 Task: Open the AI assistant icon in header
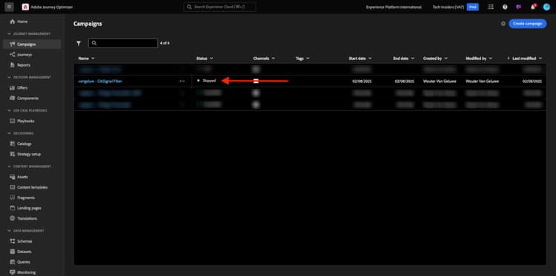coord(518,7)
